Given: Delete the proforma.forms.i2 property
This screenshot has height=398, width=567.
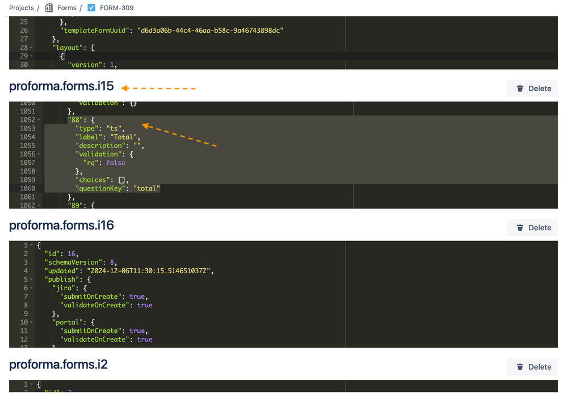Looking at the screenshot, I should tap(532, 367).
